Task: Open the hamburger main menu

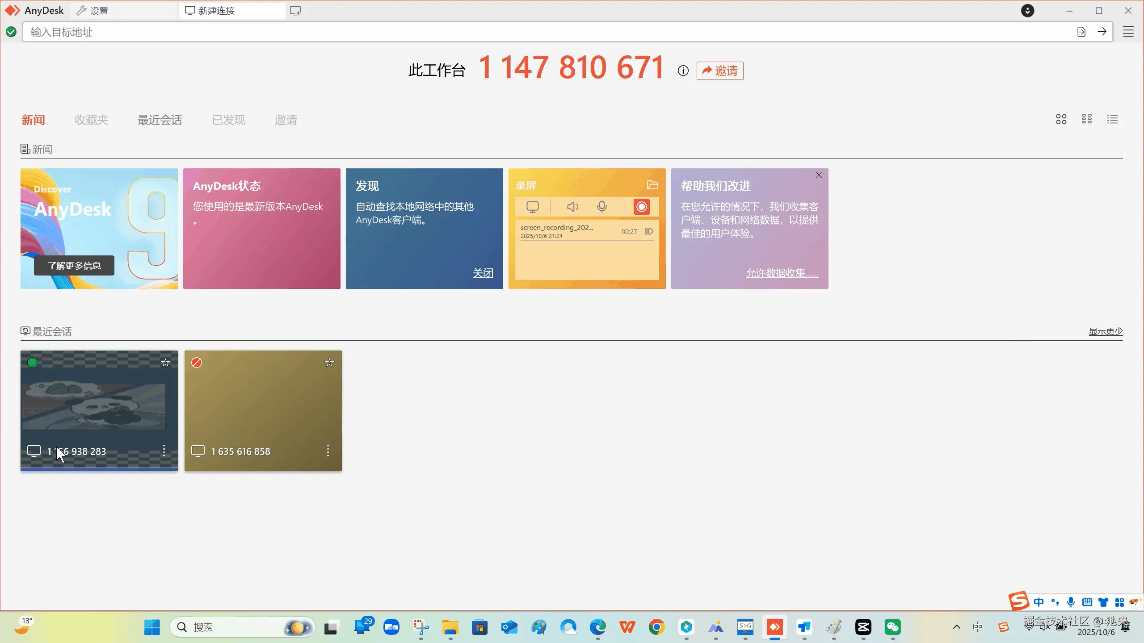Action: [x=1128, y=32]
